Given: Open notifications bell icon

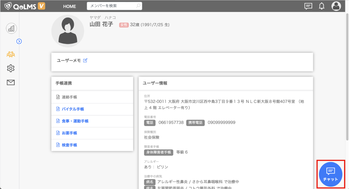Looking at the screenshot, I should coord(321,6).
